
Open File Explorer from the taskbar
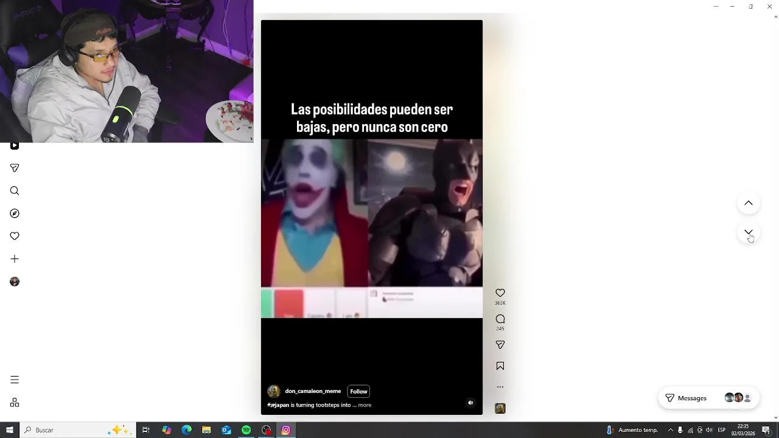tap(206, 430)
